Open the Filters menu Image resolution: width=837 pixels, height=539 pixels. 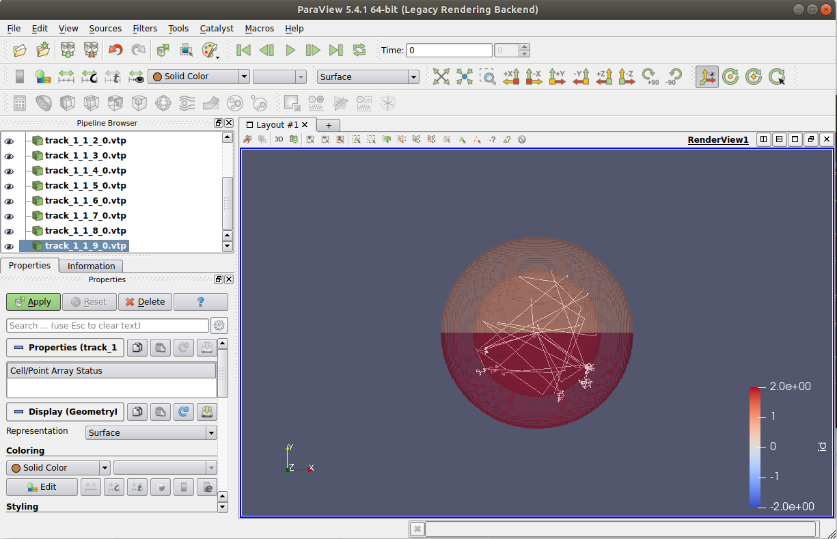click(145, 29)
